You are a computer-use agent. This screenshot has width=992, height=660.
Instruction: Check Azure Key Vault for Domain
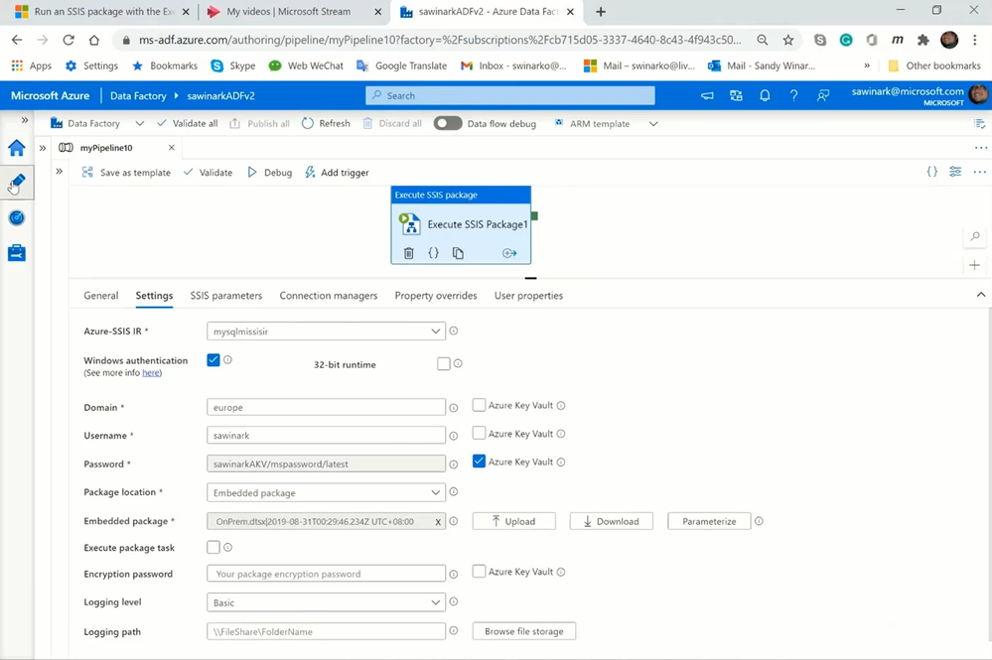click(479, 405)
